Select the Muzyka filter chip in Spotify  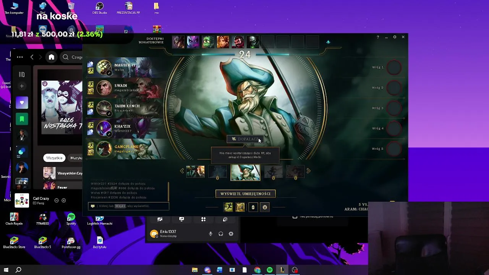(76, 158)
